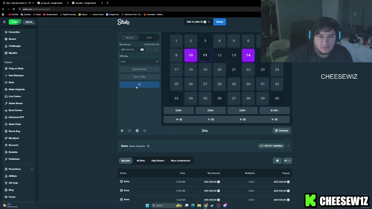Open Roulette in sidebar
The height and width of the screenshot is (209, 372).
click(13, 152)
